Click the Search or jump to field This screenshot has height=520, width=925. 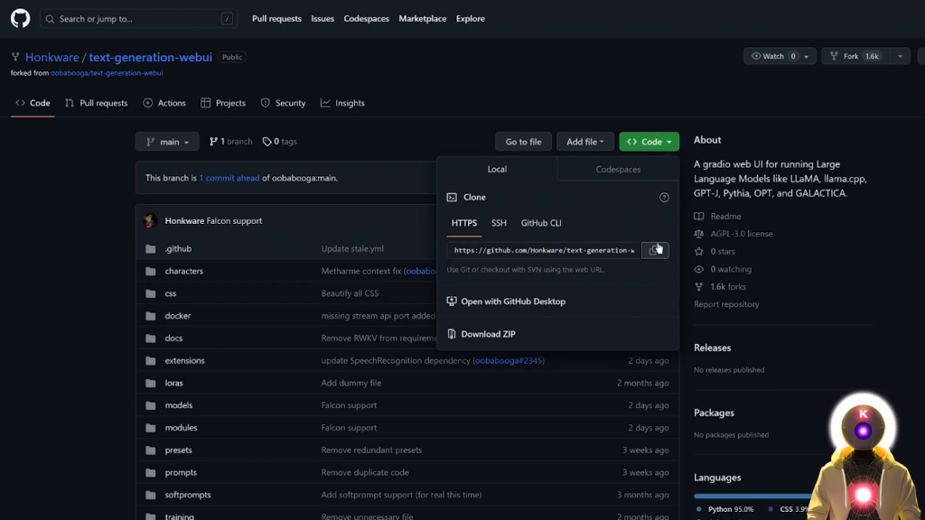[x=138, y=19]
